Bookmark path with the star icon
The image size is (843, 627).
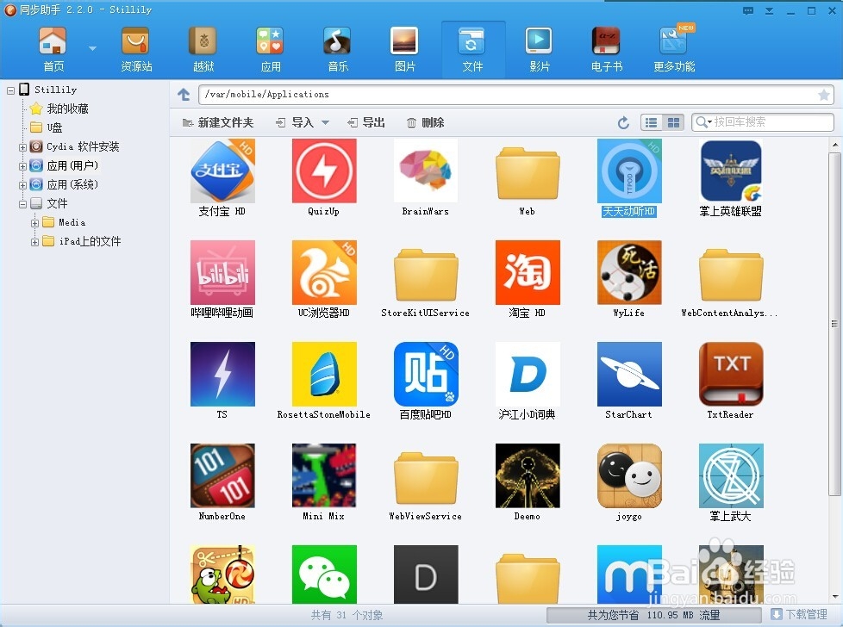point(824,95)
